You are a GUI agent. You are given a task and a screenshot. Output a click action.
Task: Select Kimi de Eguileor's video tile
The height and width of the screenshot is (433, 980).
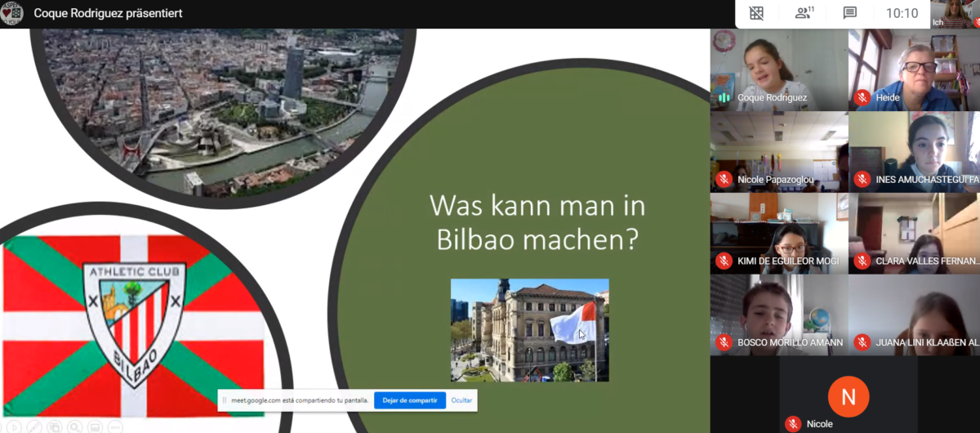779,233
